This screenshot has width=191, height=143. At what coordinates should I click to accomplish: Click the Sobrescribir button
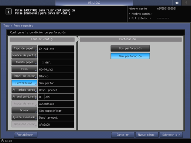point(171,135)
